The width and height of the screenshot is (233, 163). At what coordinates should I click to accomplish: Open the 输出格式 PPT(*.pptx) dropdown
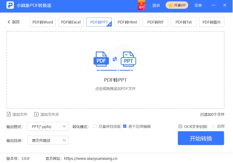[x=48, y=126]
